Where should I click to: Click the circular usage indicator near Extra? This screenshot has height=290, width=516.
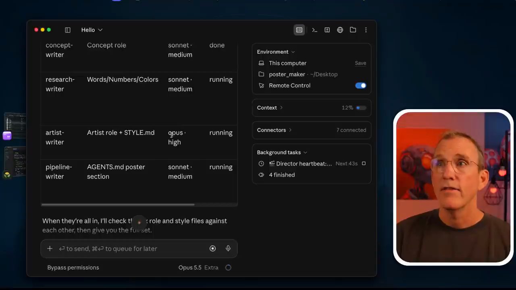click(x=228, y=267)
